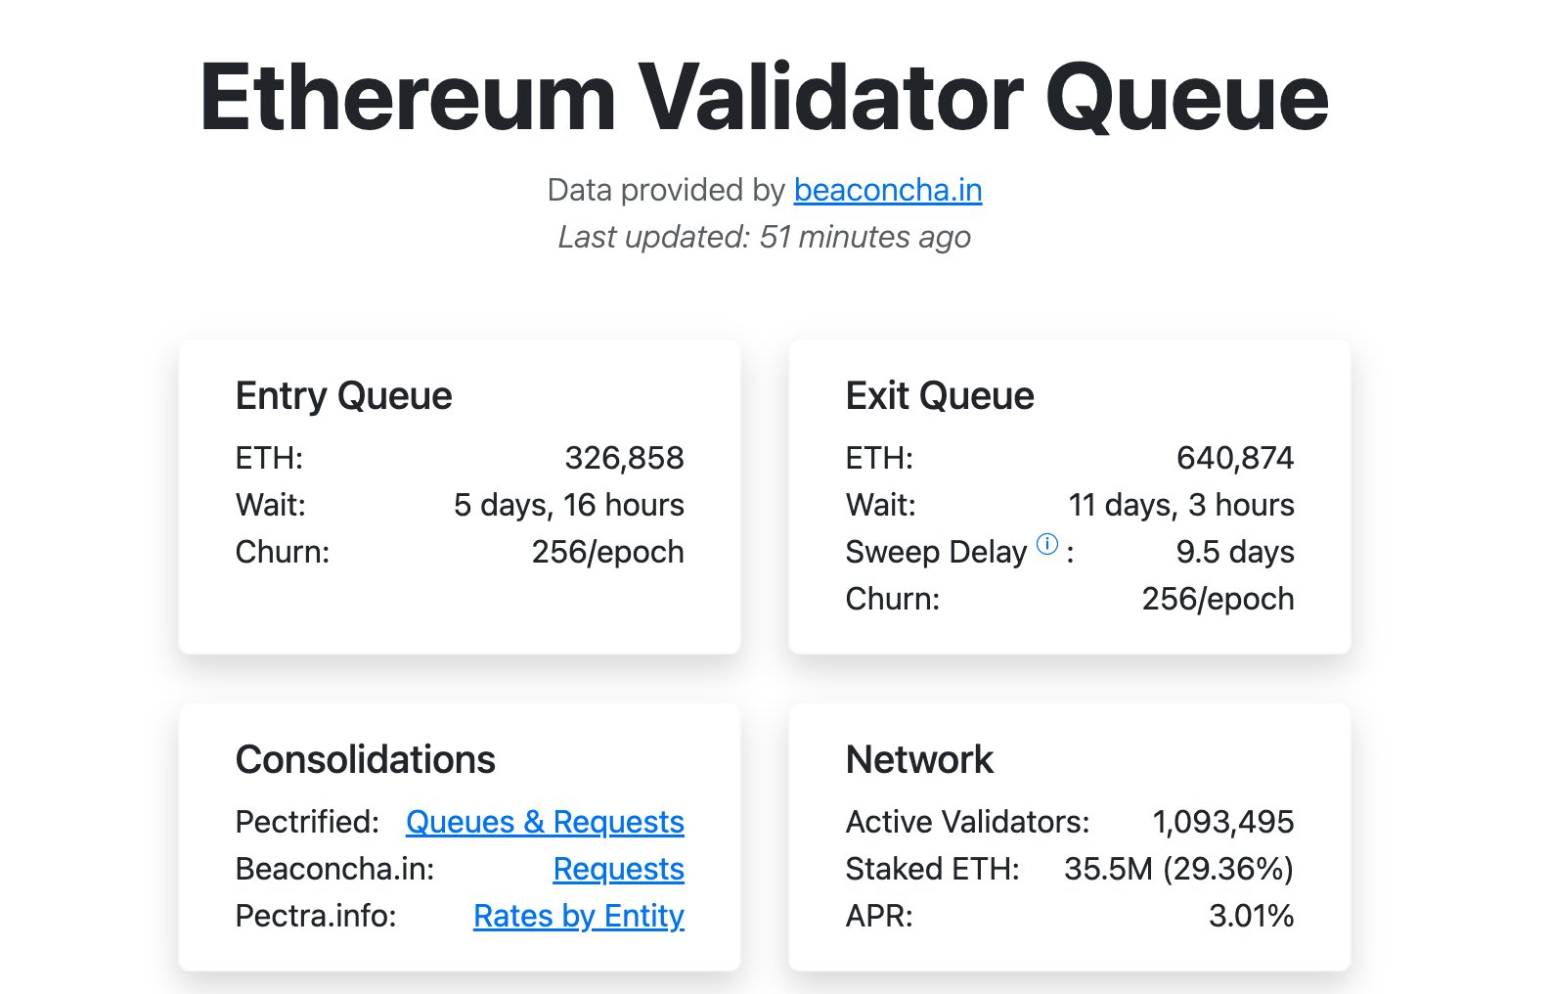Select the exit wait '11 days, 3 hours'

[1180, 505]
